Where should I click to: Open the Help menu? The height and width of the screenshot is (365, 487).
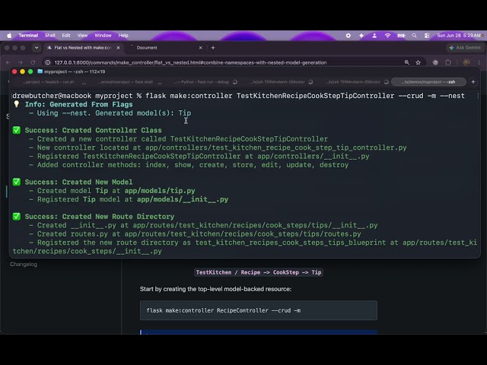[123, 36]
